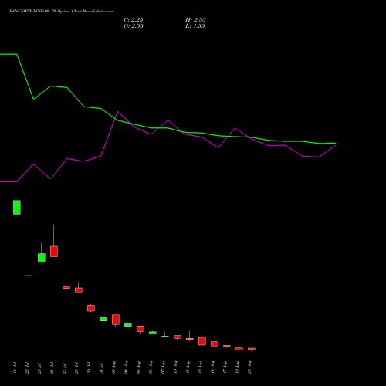The image size is (386, 386).
Task: Click the purple trend line at its peak
Action: 117,112
